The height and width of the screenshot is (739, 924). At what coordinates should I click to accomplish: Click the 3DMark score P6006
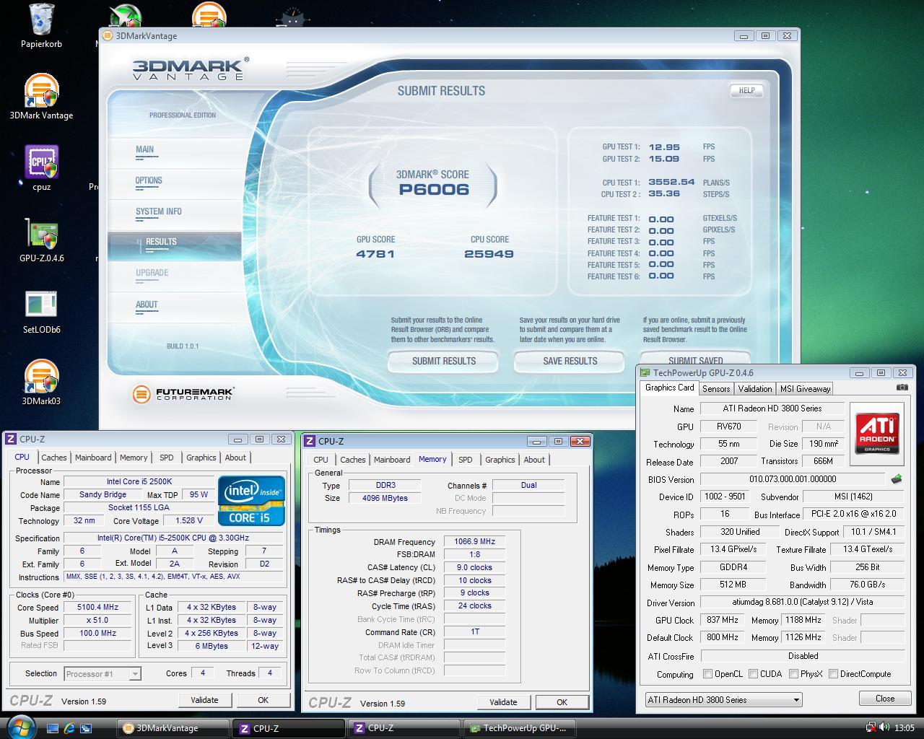(x=434, y=189)
